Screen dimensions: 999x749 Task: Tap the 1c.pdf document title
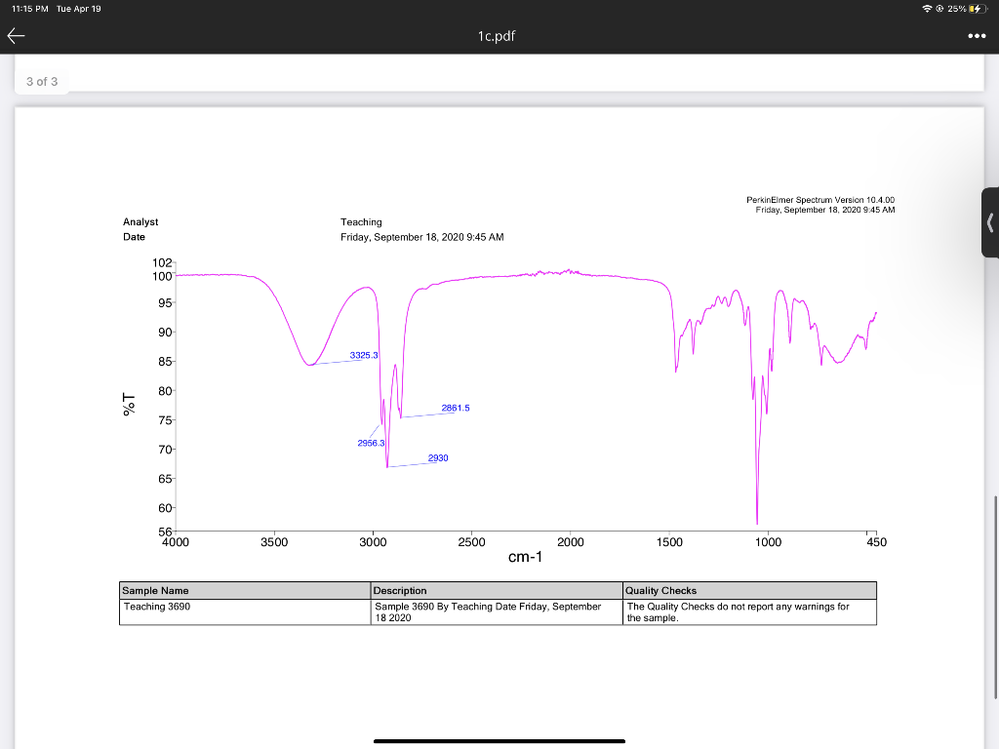(x=497, y=36)
